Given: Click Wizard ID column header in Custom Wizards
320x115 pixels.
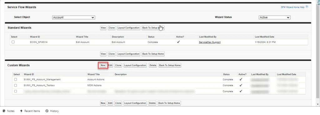Looking at the screenshot, I should 29,74.
